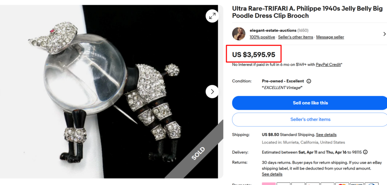View the seller's 1650 feedback count

coord(303,31)
